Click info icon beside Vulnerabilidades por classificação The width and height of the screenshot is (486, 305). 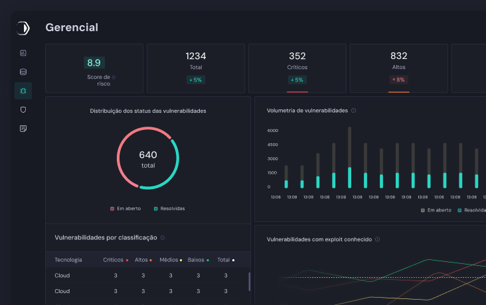pos(163,237)
